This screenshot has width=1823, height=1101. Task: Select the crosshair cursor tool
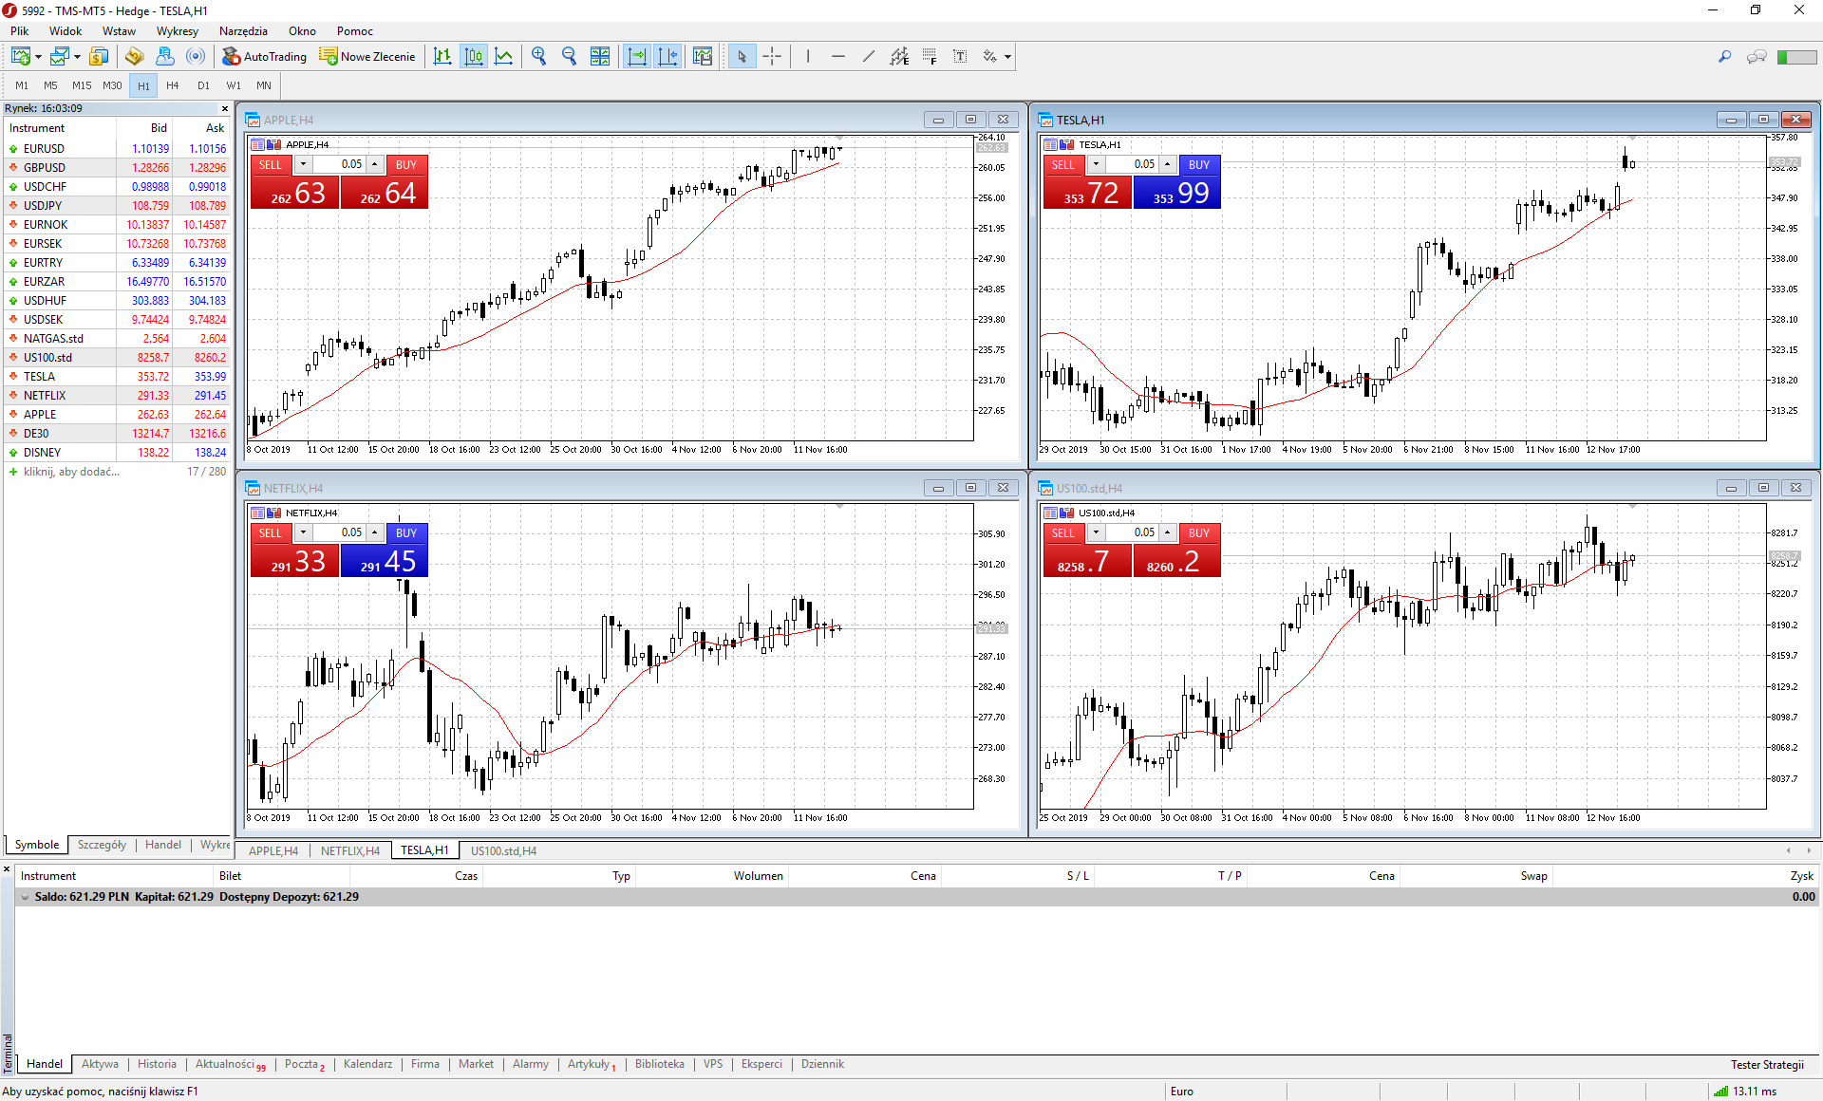[x=772, y=57]
